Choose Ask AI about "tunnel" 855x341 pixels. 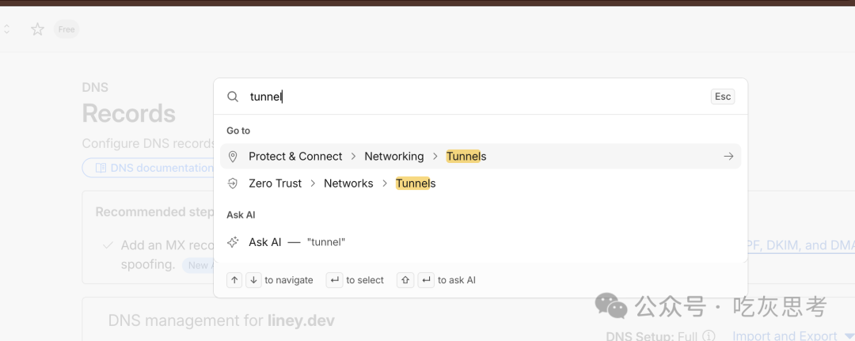(481, 242)
